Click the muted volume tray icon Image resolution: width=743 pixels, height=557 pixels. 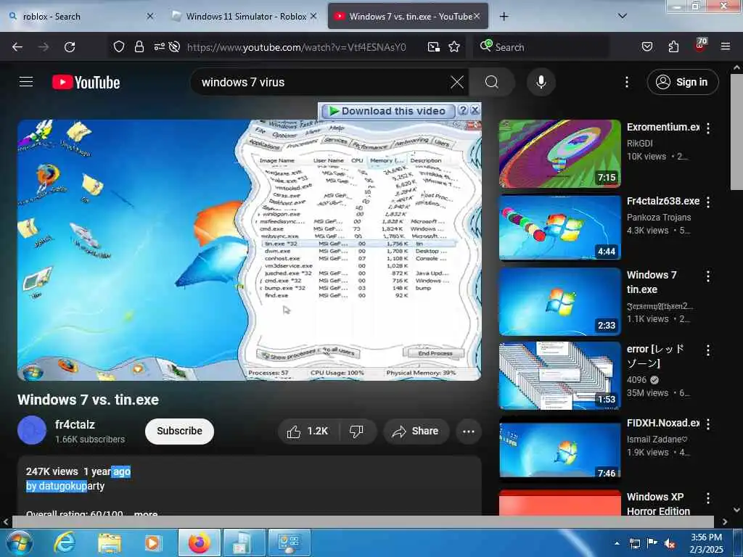point(670,544)
